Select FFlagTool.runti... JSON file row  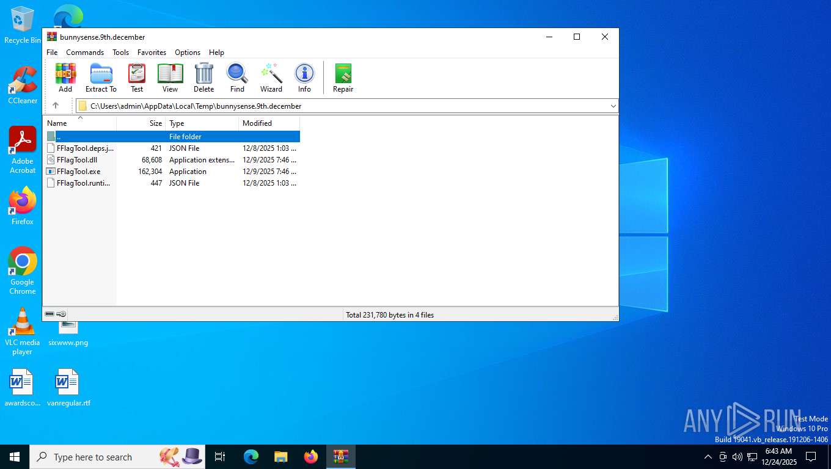tap(172, 183)
